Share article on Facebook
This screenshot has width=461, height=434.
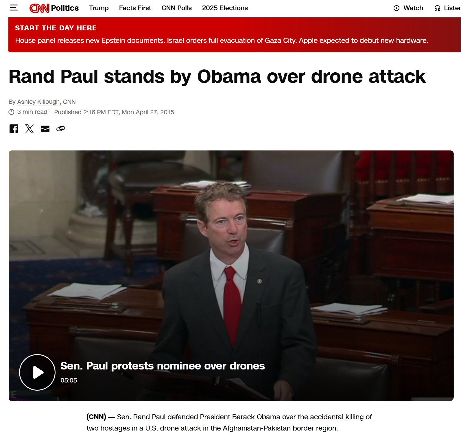point(14,129)
